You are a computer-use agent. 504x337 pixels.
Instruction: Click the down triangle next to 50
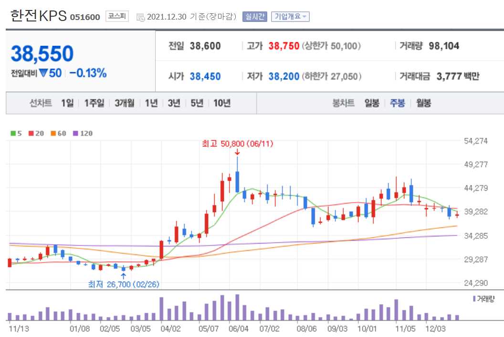pyautogui.click(x=43, y=73)
